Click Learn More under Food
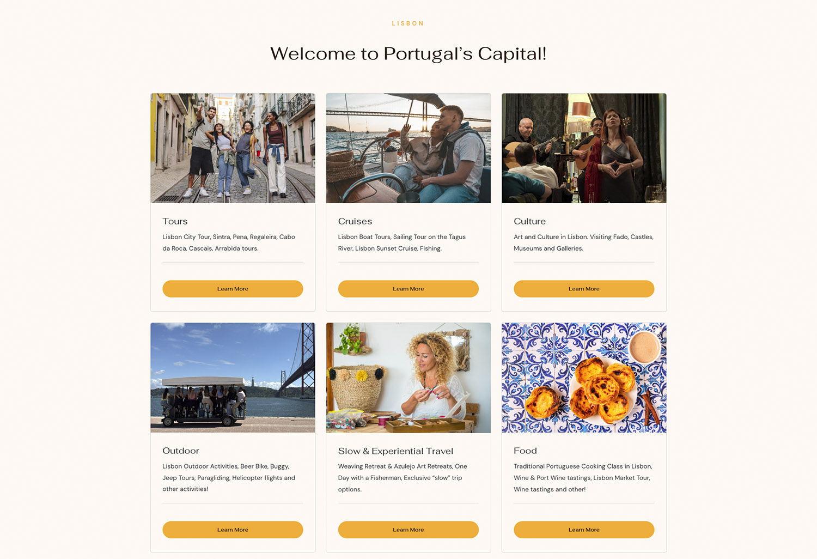The height and width of the screenshot is (559, 817). click(x=584, y=530)
